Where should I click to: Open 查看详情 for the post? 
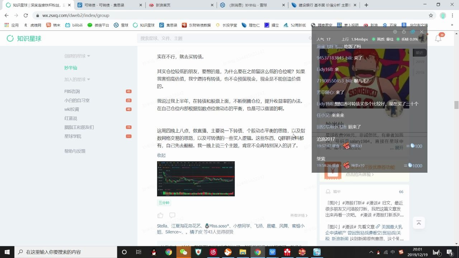(299, 215)
